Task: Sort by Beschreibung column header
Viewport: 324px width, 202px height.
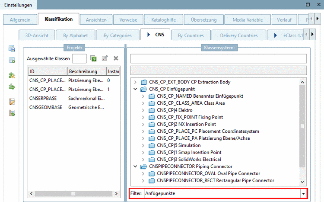Action: point(87,71)
